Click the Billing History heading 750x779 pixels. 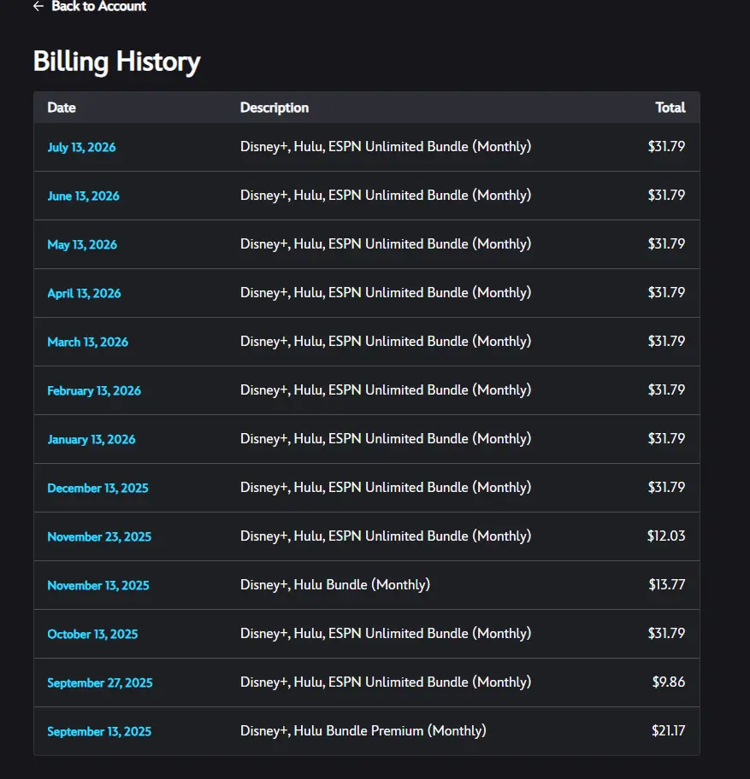[117, 61]
